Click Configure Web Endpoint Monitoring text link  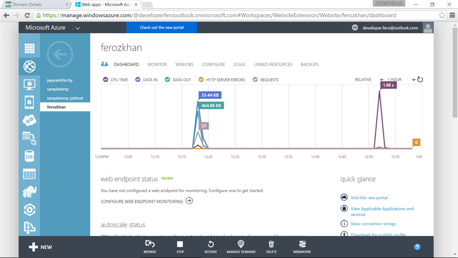tap(142, 202)
